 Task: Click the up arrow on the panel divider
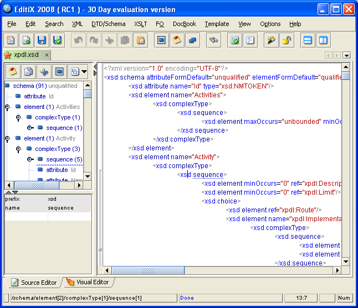(8, 192)
